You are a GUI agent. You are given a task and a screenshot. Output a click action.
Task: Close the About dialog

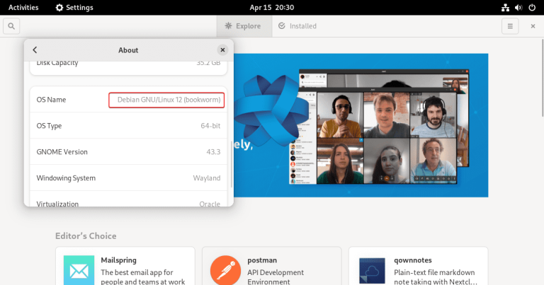(x=222, y=50)
